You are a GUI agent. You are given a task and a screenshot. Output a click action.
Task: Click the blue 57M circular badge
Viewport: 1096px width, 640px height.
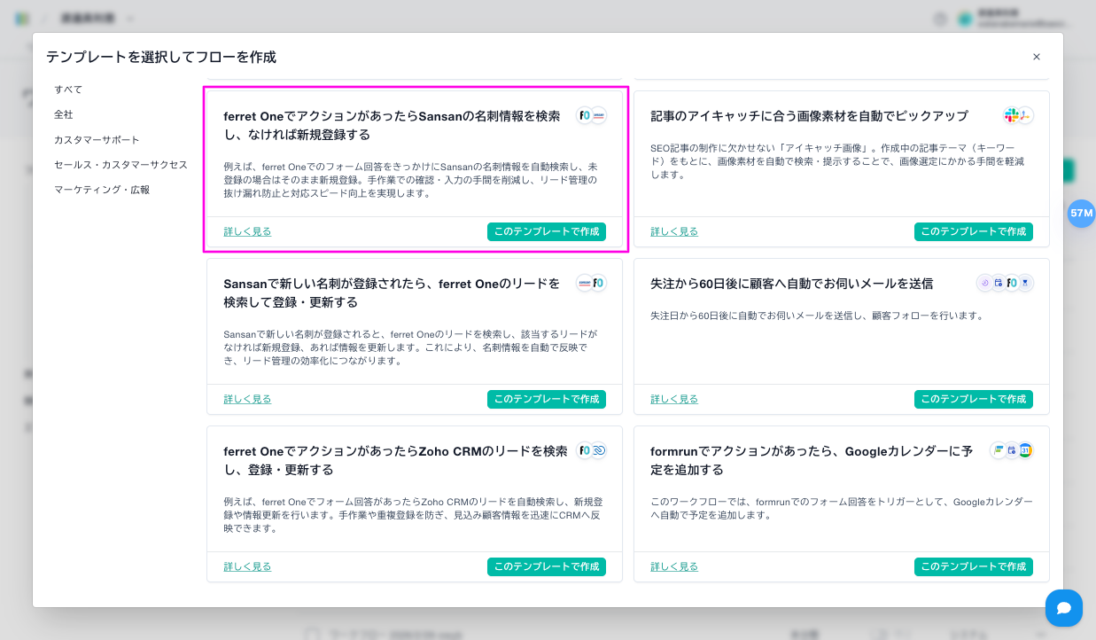click(1081, 214)
